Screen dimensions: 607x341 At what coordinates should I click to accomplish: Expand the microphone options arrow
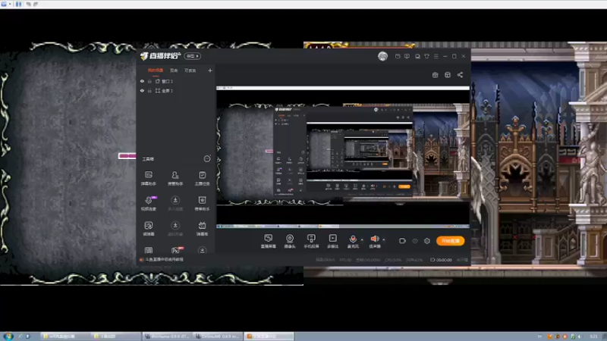tap(362, 239)
